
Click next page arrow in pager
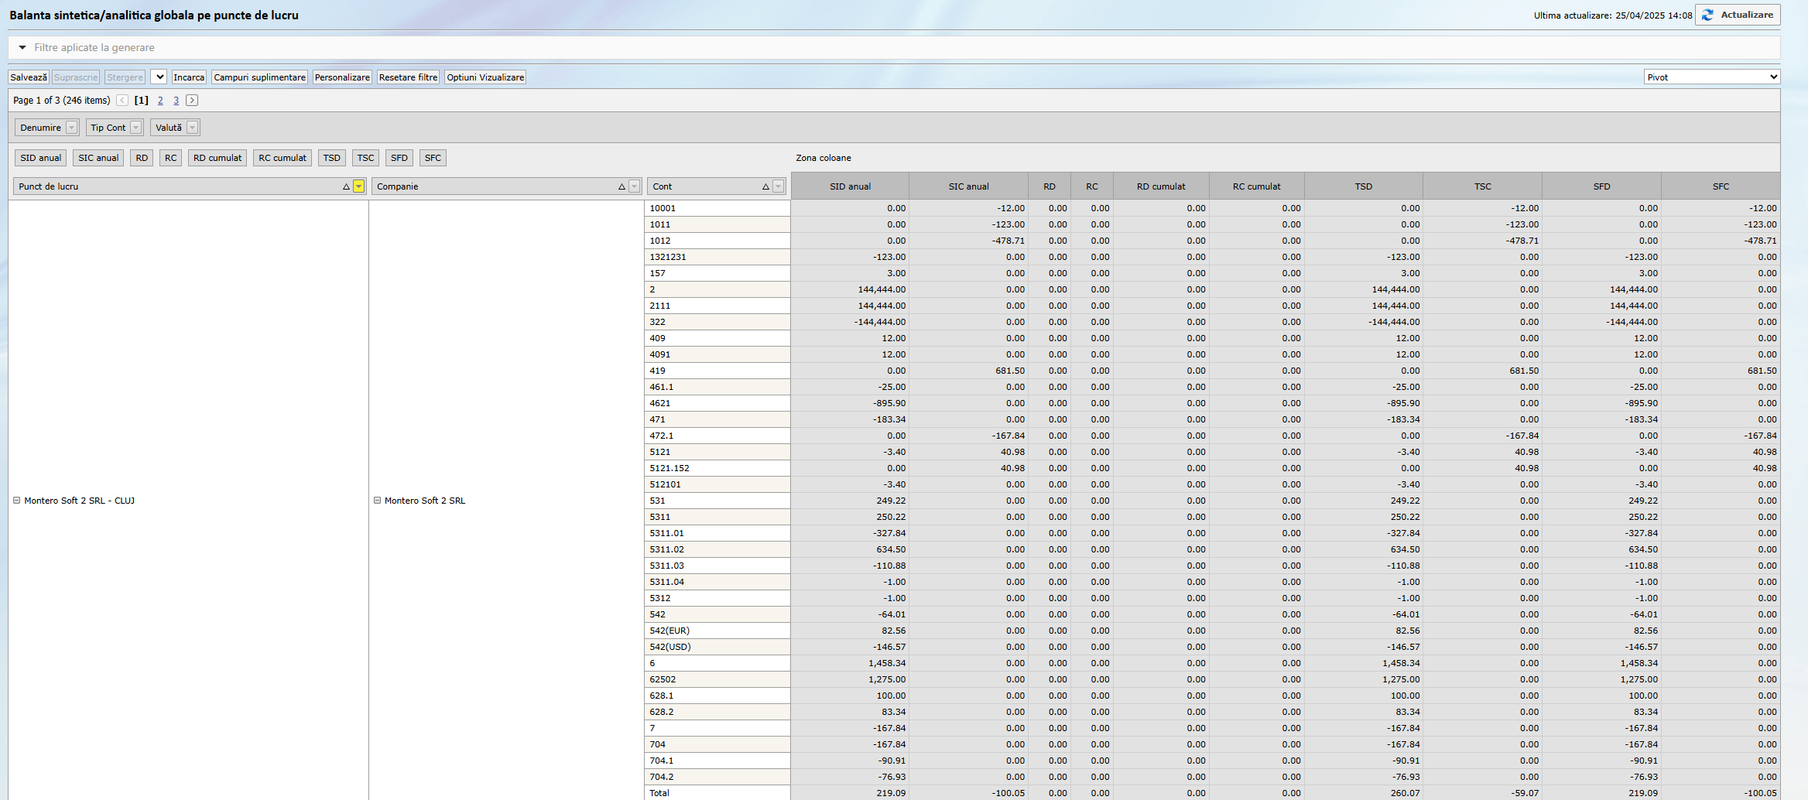pos(192,101)
